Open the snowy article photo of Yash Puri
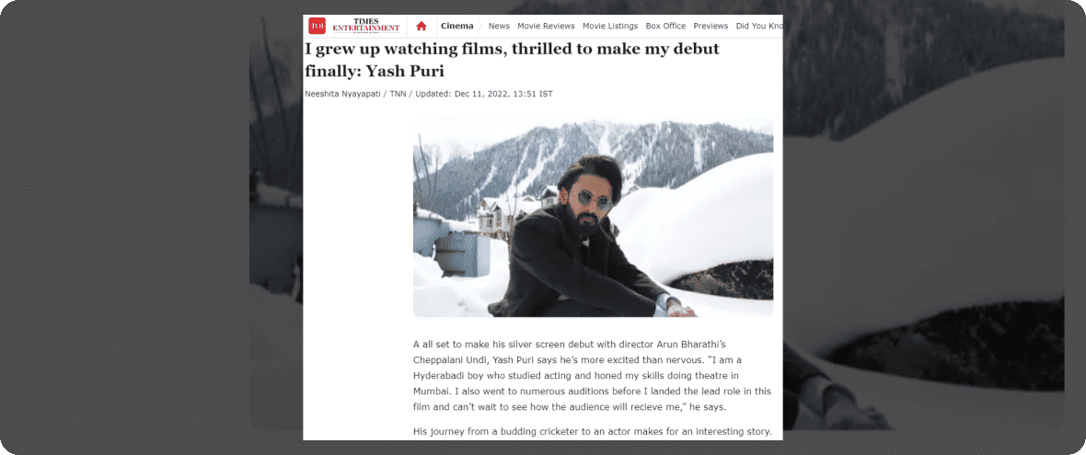The width and height of the screenshot is (1086, 455). [593, 216]
